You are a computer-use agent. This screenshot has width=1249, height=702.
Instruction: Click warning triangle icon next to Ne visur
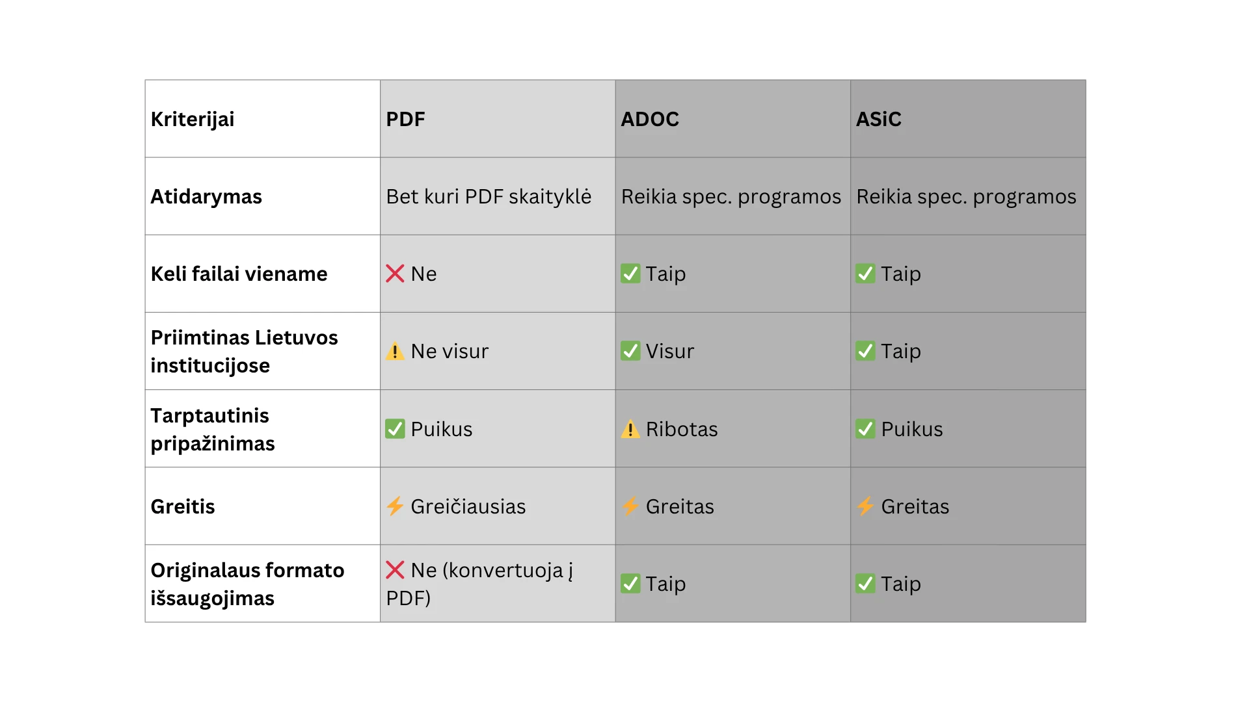395,352
